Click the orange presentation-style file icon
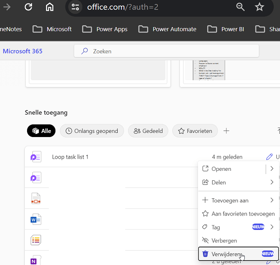The width and height of the screenshot is (280, 265). 36,198
